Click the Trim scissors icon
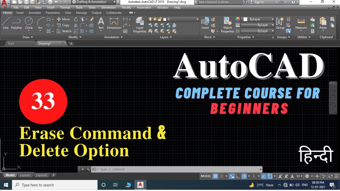 83,19
